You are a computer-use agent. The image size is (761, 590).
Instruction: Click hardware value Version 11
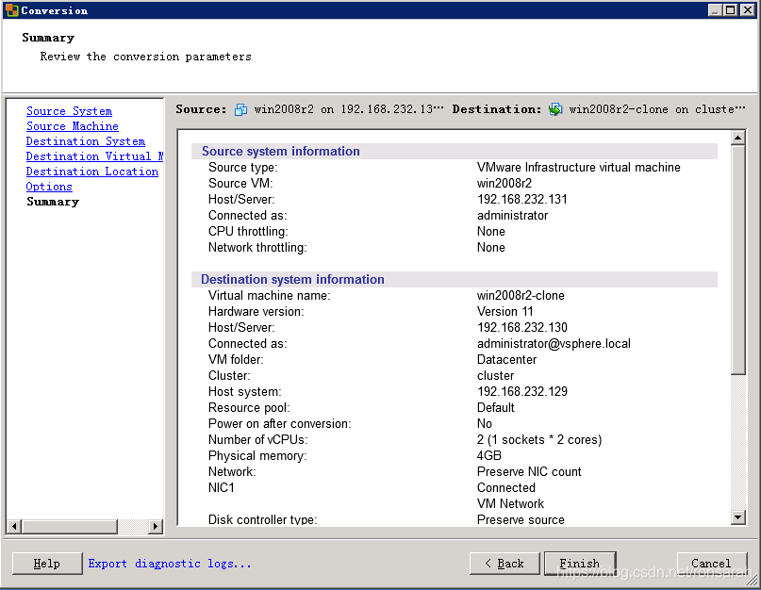coord(505,312)
